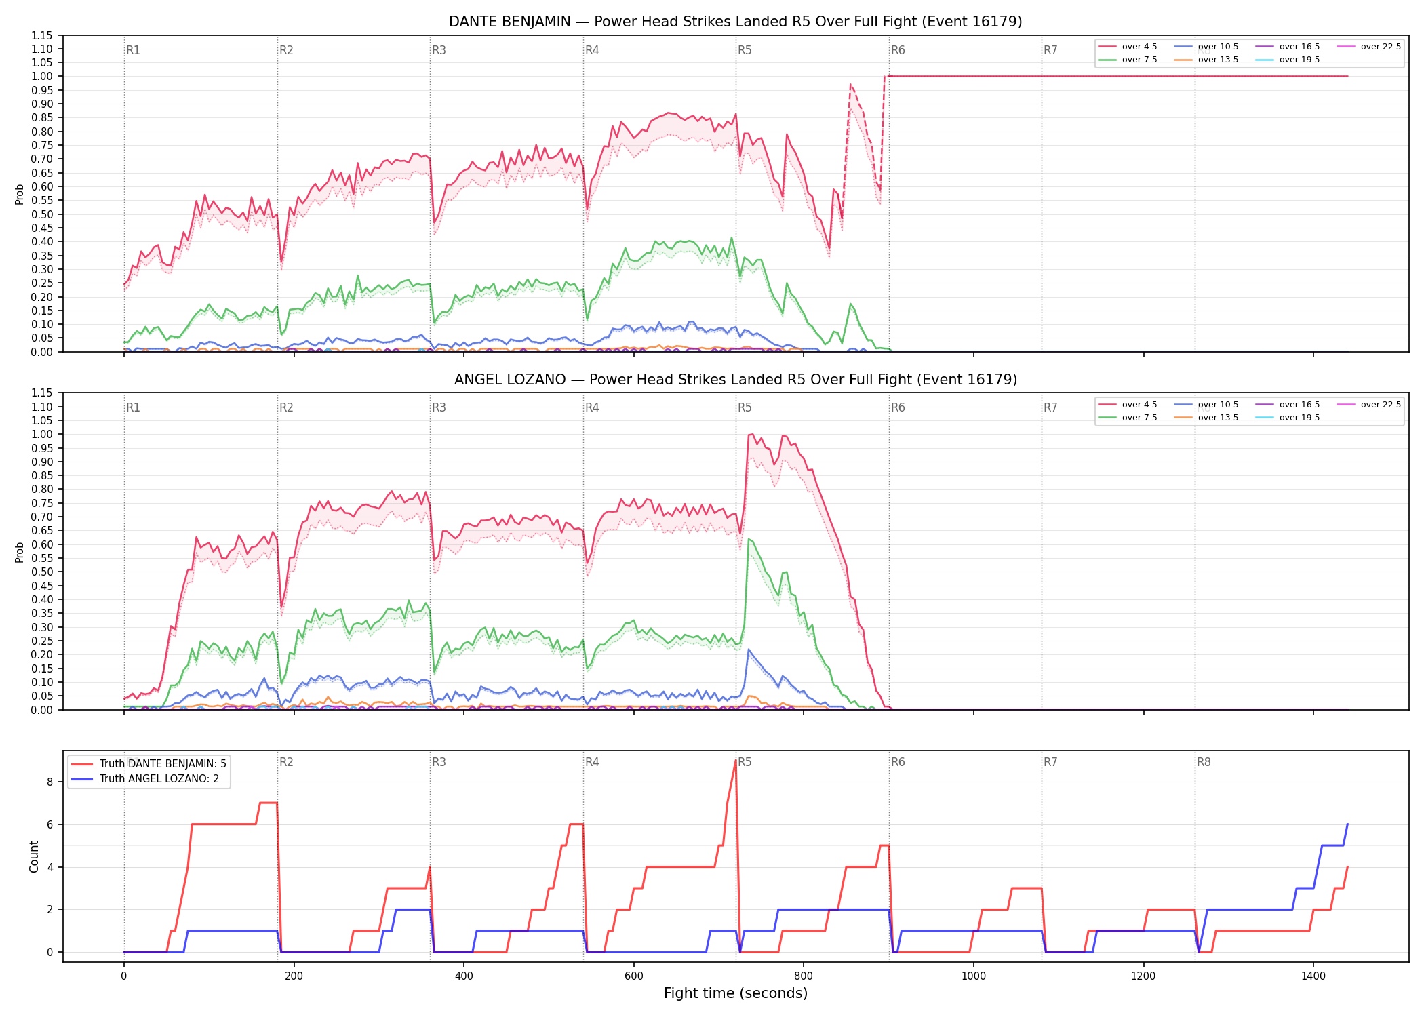1424x1017 pixels.
Task: Select 'over 22.5' legend entry in Angel Lozano chart
Action: [1369, 405]
